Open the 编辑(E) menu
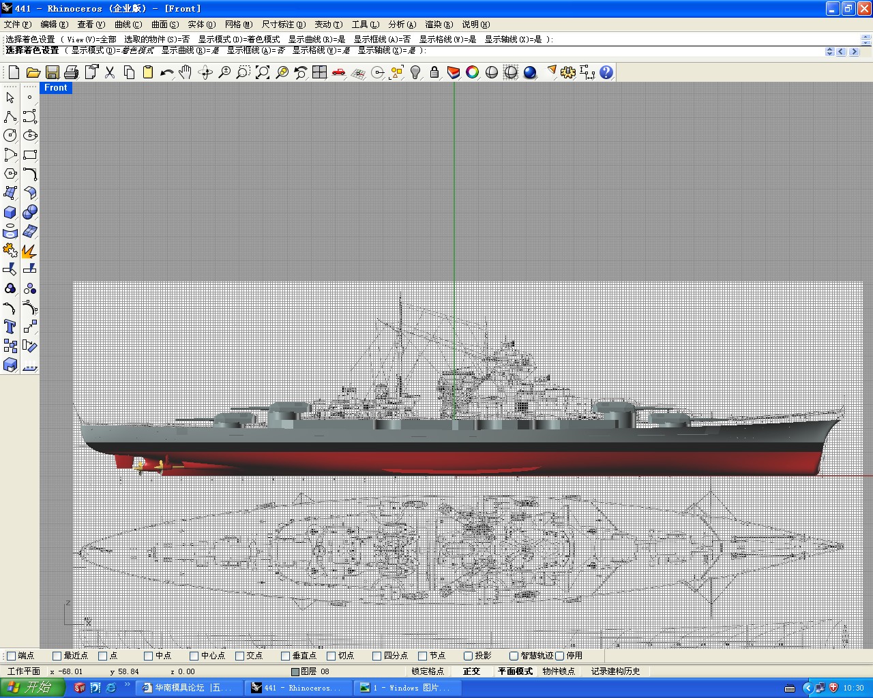Screen dimensions: 873x698 54,25
